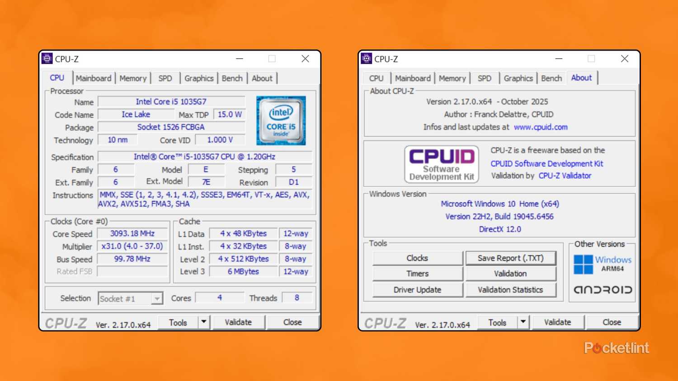Open the CPU-Z Validator link
678x381 pixels.
[565, 176]
